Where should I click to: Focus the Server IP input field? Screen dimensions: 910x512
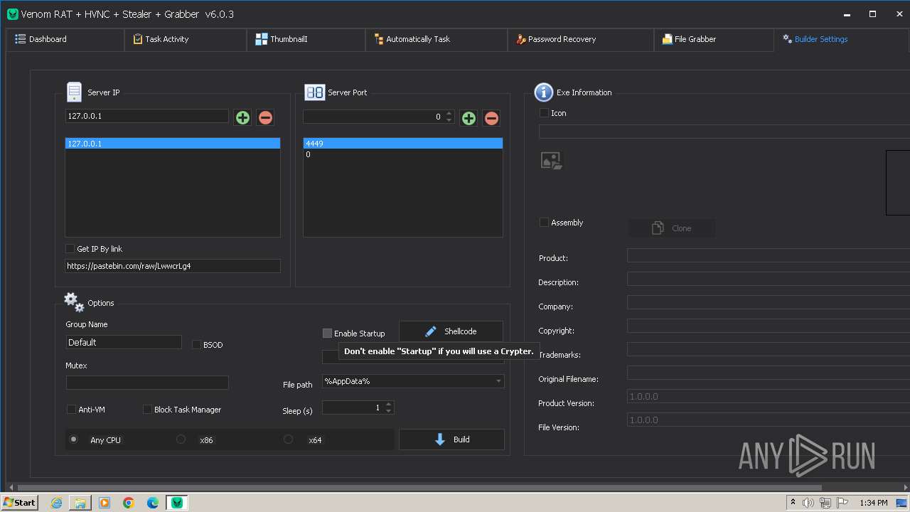147,116
